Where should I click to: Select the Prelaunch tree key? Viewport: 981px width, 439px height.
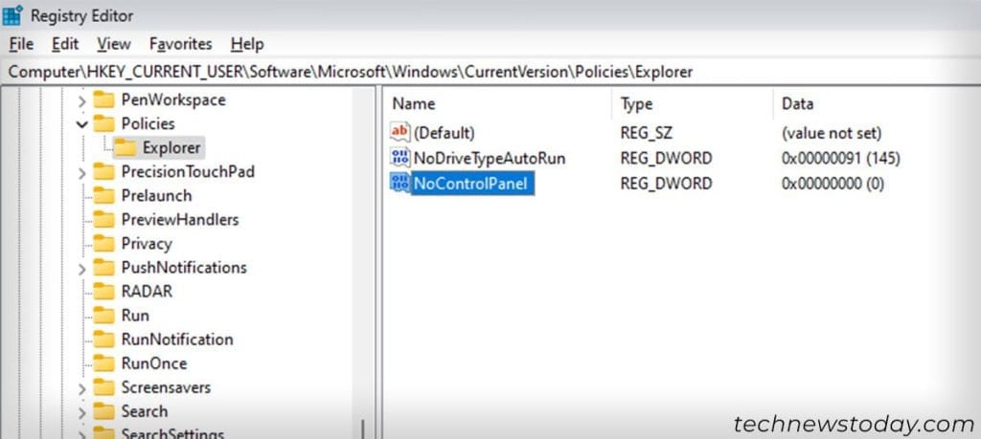156,195
